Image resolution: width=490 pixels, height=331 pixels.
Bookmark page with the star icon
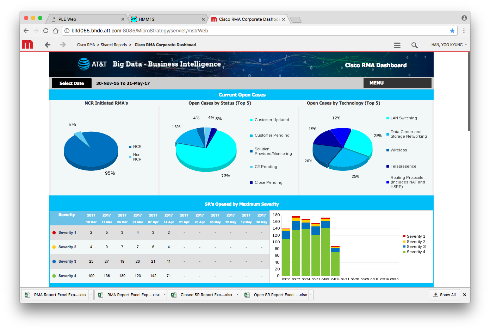pyautogui.click(x=452, y=31)
